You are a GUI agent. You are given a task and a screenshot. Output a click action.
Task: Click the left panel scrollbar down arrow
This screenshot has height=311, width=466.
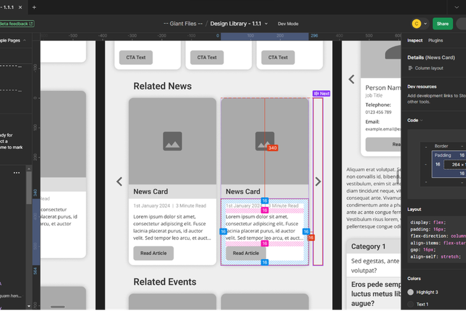click(29, 306)
